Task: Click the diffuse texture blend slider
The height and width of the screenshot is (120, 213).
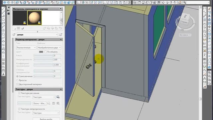Action: [24, 103]
